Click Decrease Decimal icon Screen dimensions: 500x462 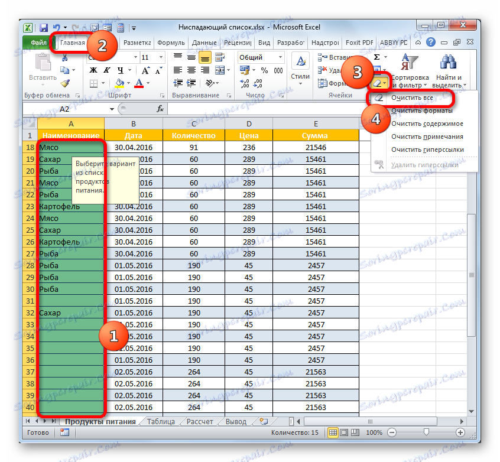pyautogui.click(x=258, y=83)
